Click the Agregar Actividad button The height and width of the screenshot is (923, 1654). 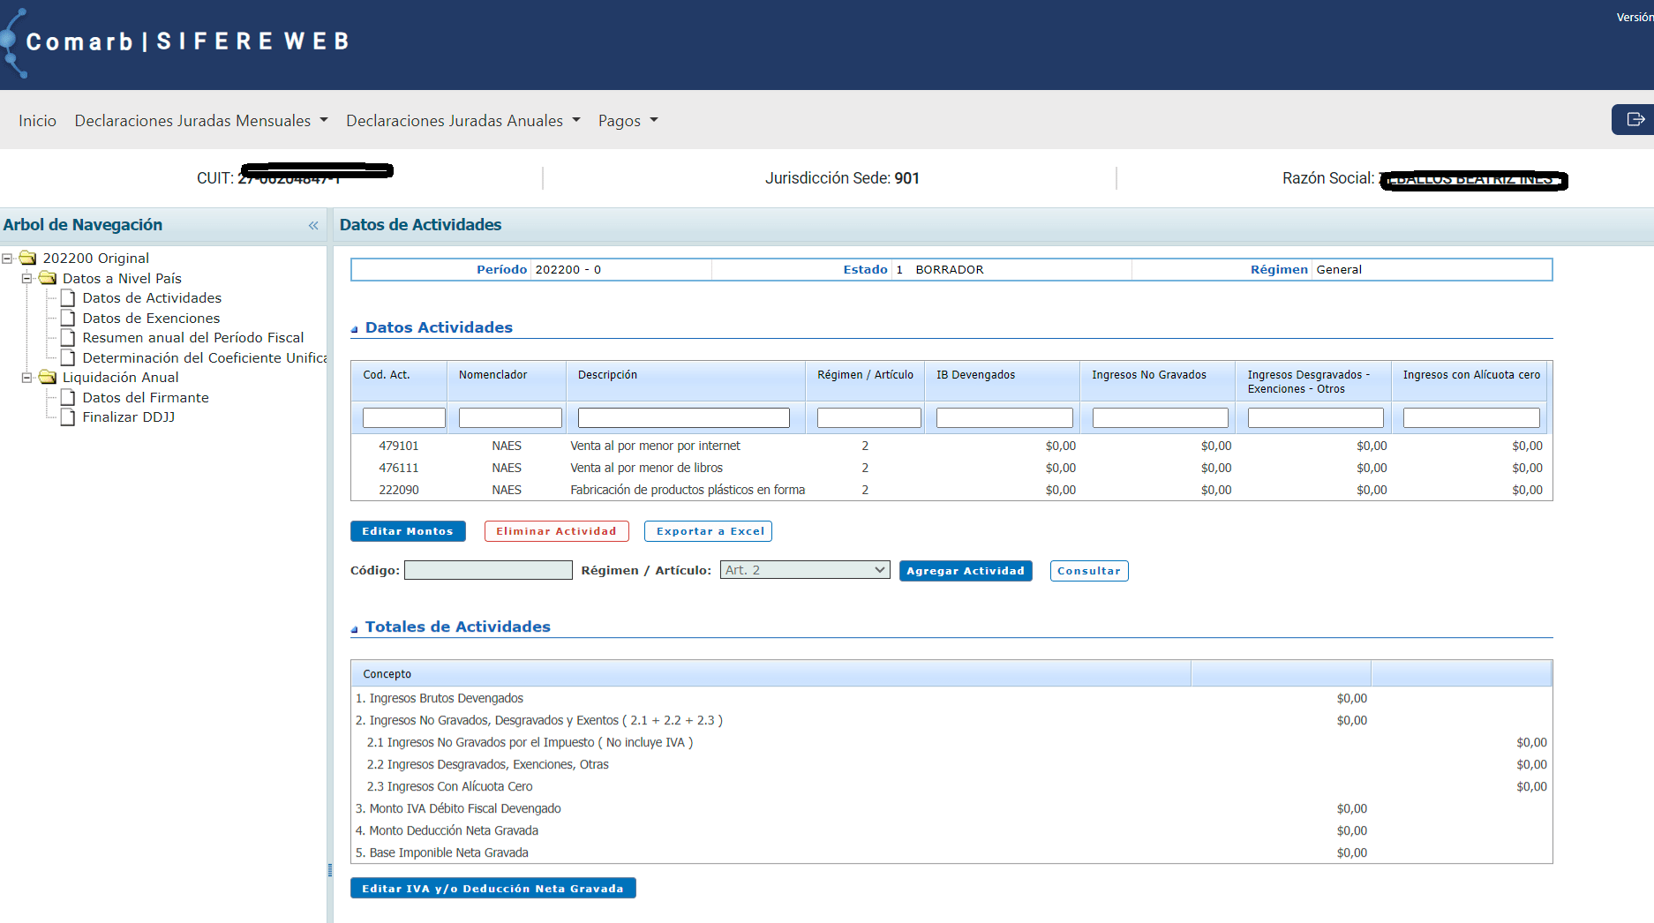pyautogui.click(x=965, y=571)
